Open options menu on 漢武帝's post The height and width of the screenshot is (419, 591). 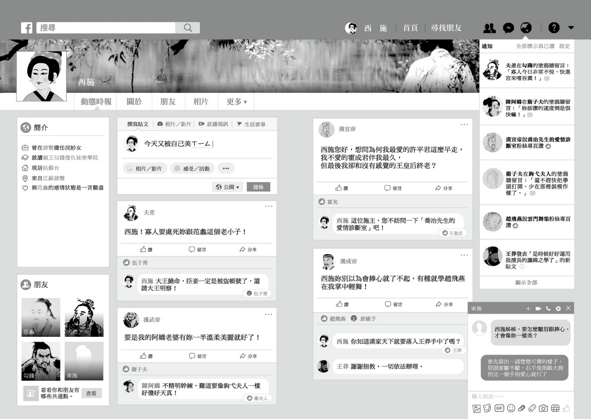point(269,314)
